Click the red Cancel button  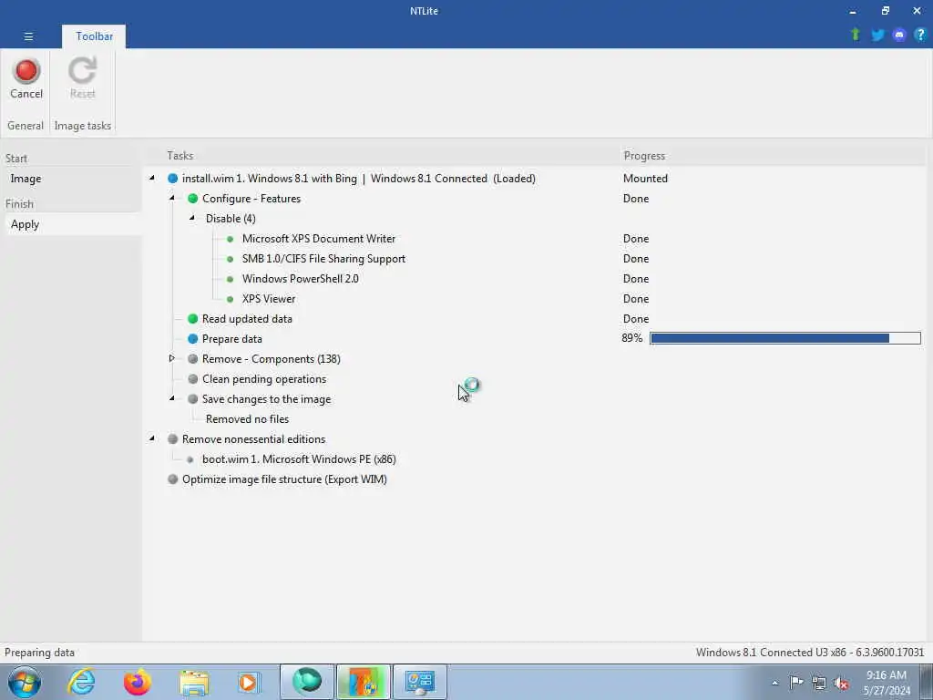pos(26,78)
